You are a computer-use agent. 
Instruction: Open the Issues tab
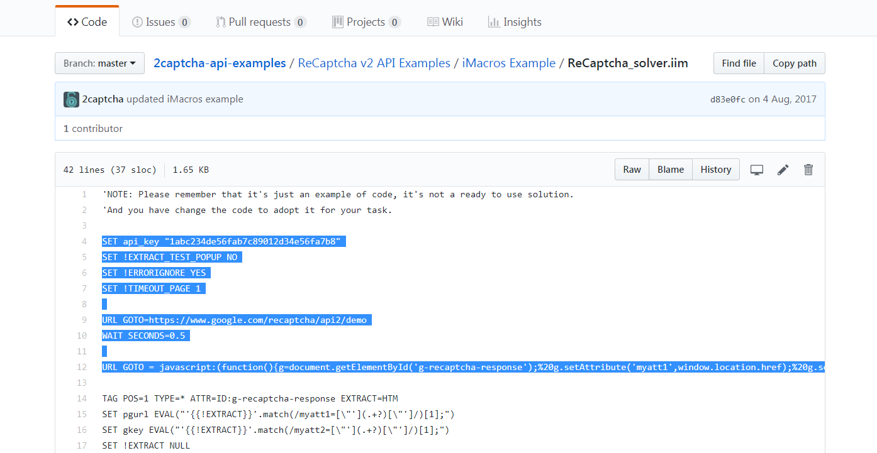[x=160, y=22]
